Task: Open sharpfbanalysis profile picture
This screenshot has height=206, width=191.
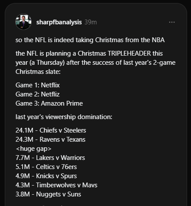Action: point(23,22)
